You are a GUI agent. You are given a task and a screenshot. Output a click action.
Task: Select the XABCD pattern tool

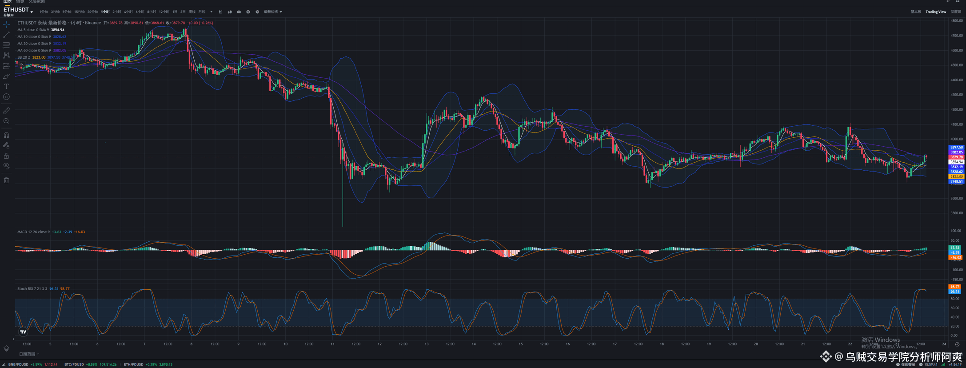pos(6,55)
